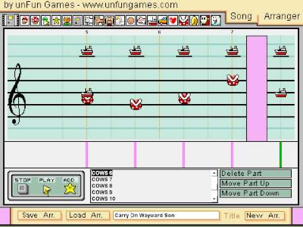Select the mushroom instrument icon
This screenshot has width=303, height=227.
point(35,21)
